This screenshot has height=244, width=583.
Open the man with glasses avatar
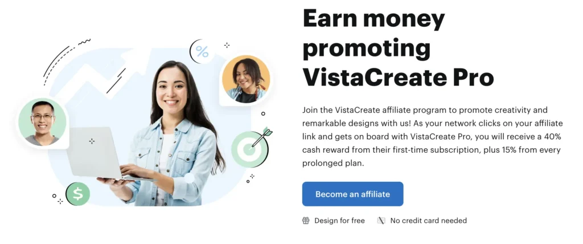42,122
